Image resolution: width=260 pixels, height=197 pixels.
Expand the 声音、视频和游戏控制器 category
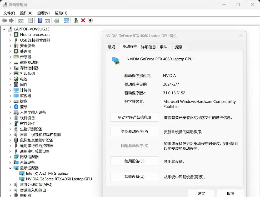click(10, 135)
